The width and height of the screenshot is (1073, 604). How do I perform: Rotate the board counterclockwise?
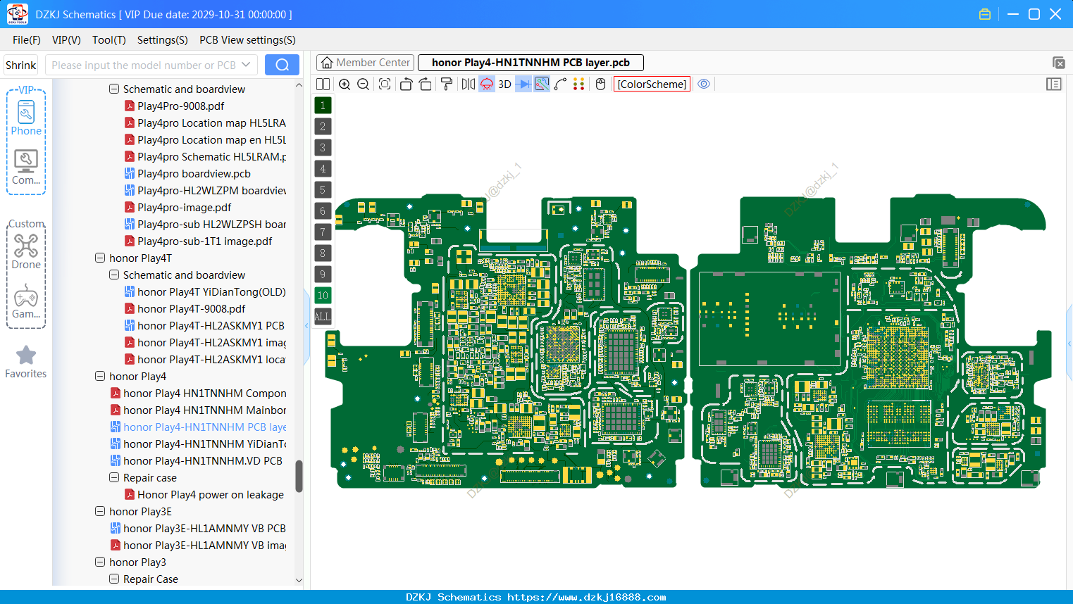(x=406, y=84)
